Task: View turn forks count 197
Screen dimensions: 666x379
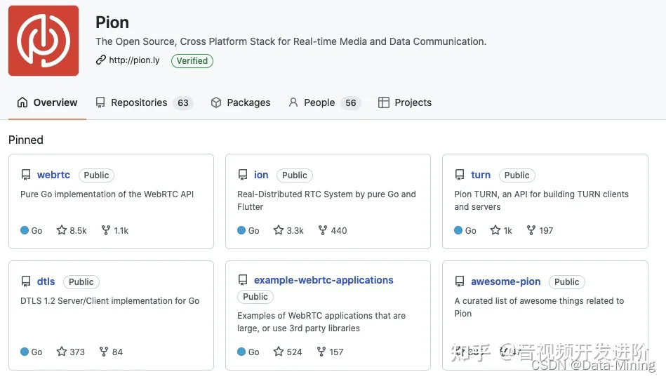Action: point(540,230)
